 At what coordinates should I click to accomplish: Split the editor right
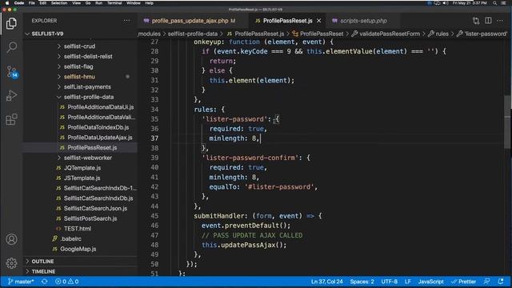pyautogui.click(x=488, y=21)
